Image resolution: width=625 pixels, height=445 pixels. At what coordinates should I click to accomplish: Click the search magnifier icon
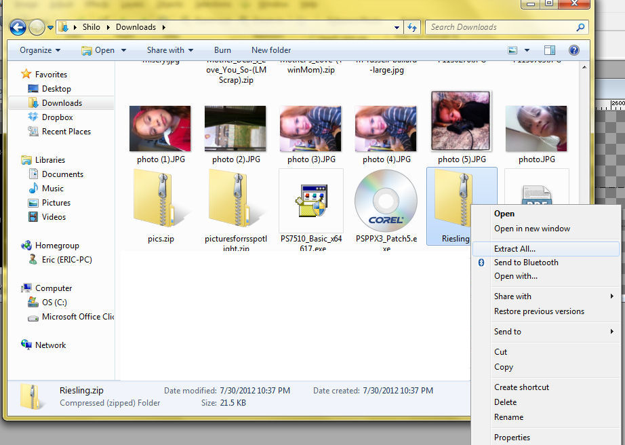click(x=580, y=27)
